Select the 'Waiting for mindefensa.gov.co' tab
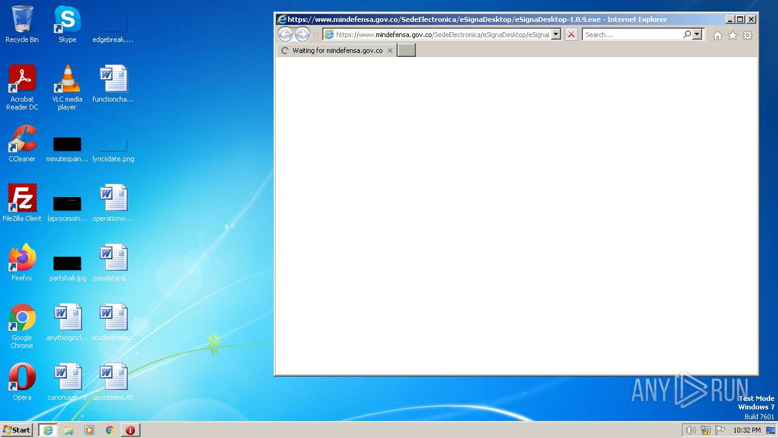778x438 pixels. 337,50
